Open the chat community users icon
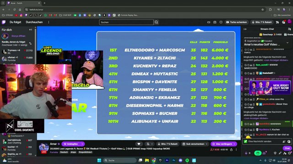This screenshot has width=293, height=164. [289, 29]
